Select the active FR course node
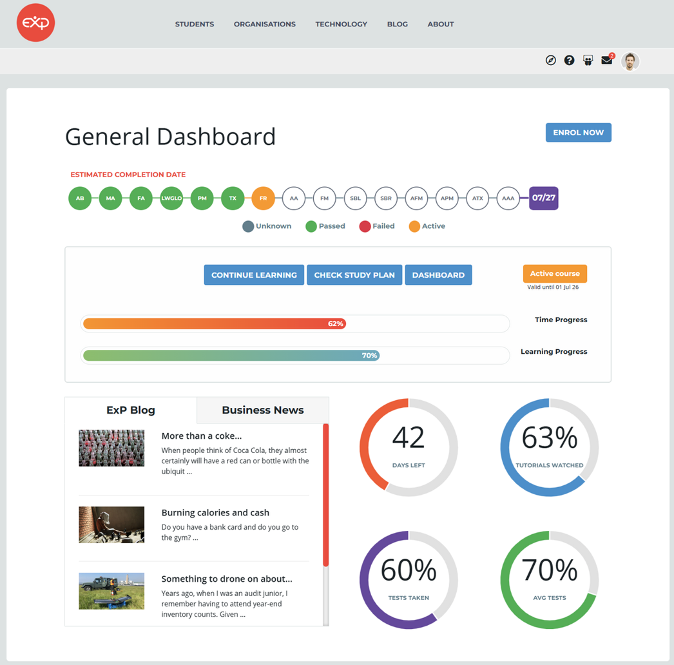Screen dimensions: 674x665 coord(263,198)
